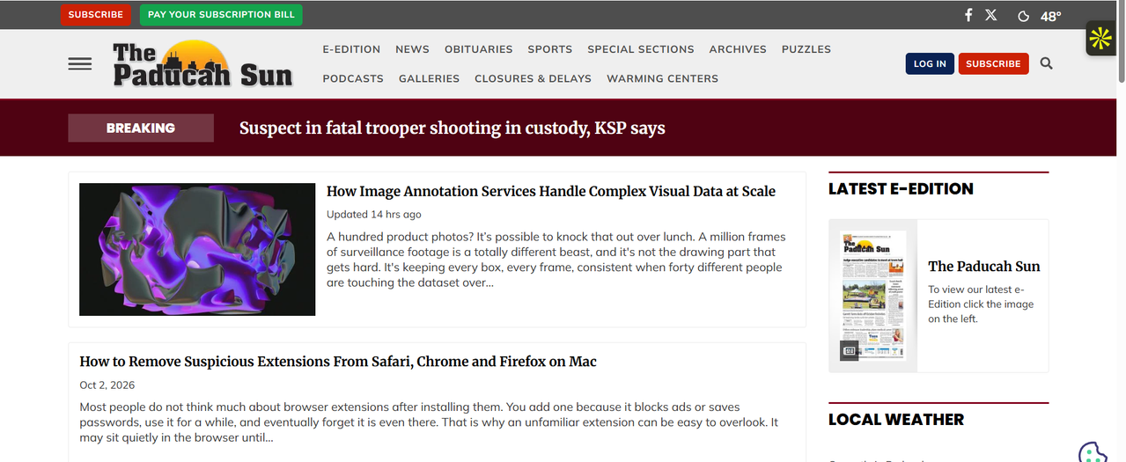The height and width of the screenshot is (462, 1126).
Task: Open the E-EDITION menu item
Action: [x=351, y=49]
